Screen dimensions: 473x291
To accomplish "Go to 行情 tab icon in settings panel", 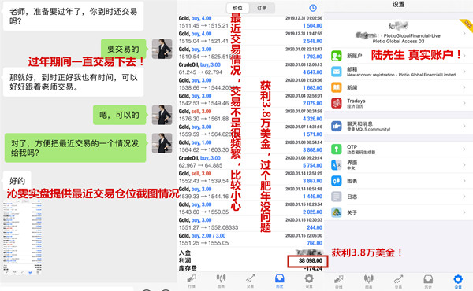I will tap(339, 280).
